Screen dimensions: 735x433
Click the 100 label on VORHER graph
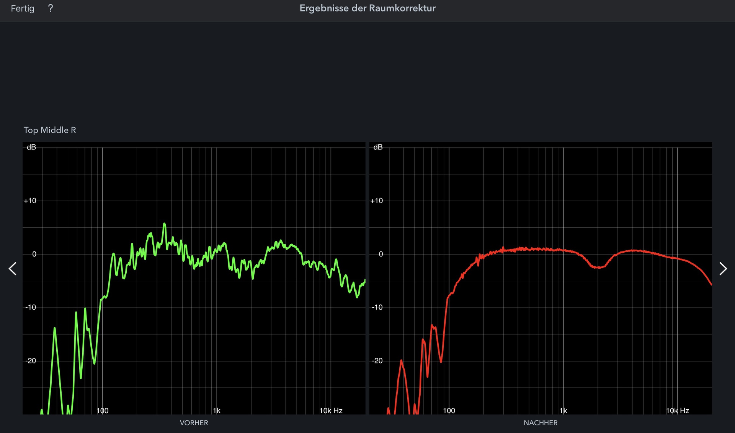[x=102, y=410]
